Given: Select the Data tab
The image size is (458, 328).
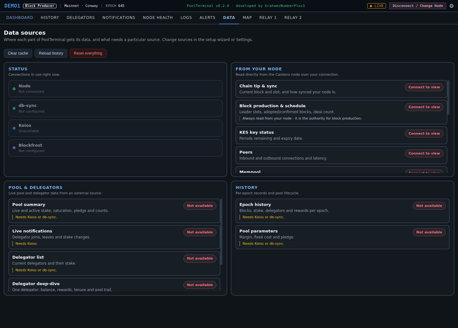Looking at the screenshot, I should tap(229, 18).
